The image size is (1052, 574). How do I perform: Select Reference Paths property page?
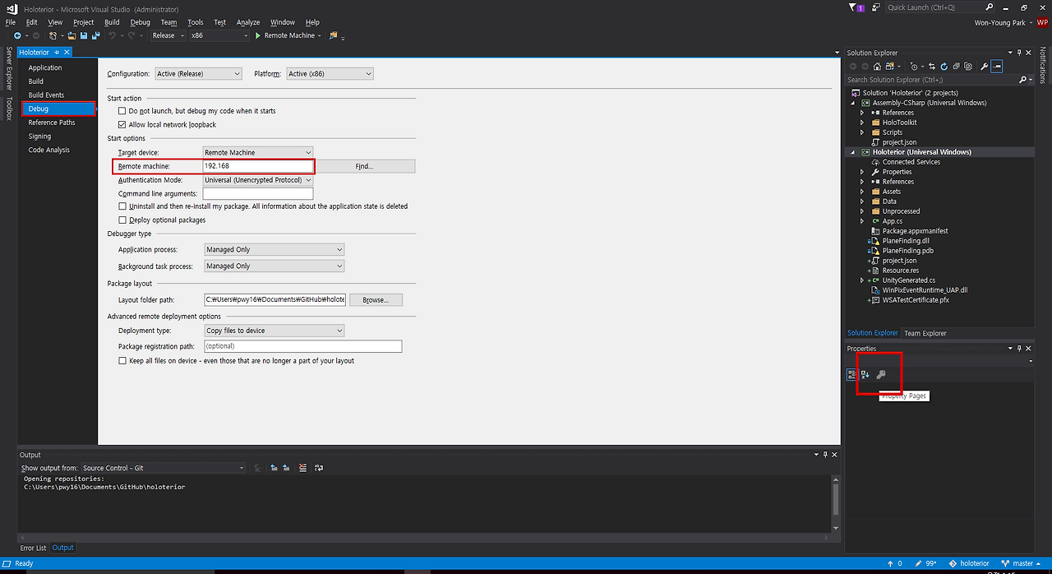click(52, 123)
